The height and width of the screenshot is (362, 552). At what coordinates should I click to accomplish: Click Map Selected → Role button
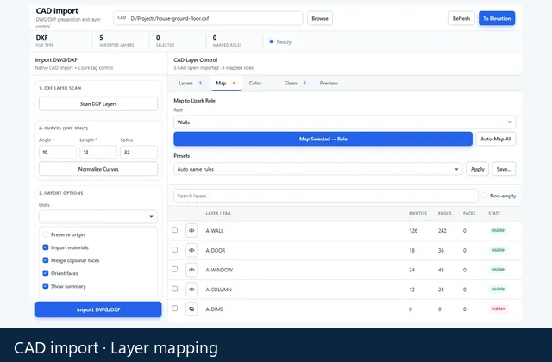323,139
